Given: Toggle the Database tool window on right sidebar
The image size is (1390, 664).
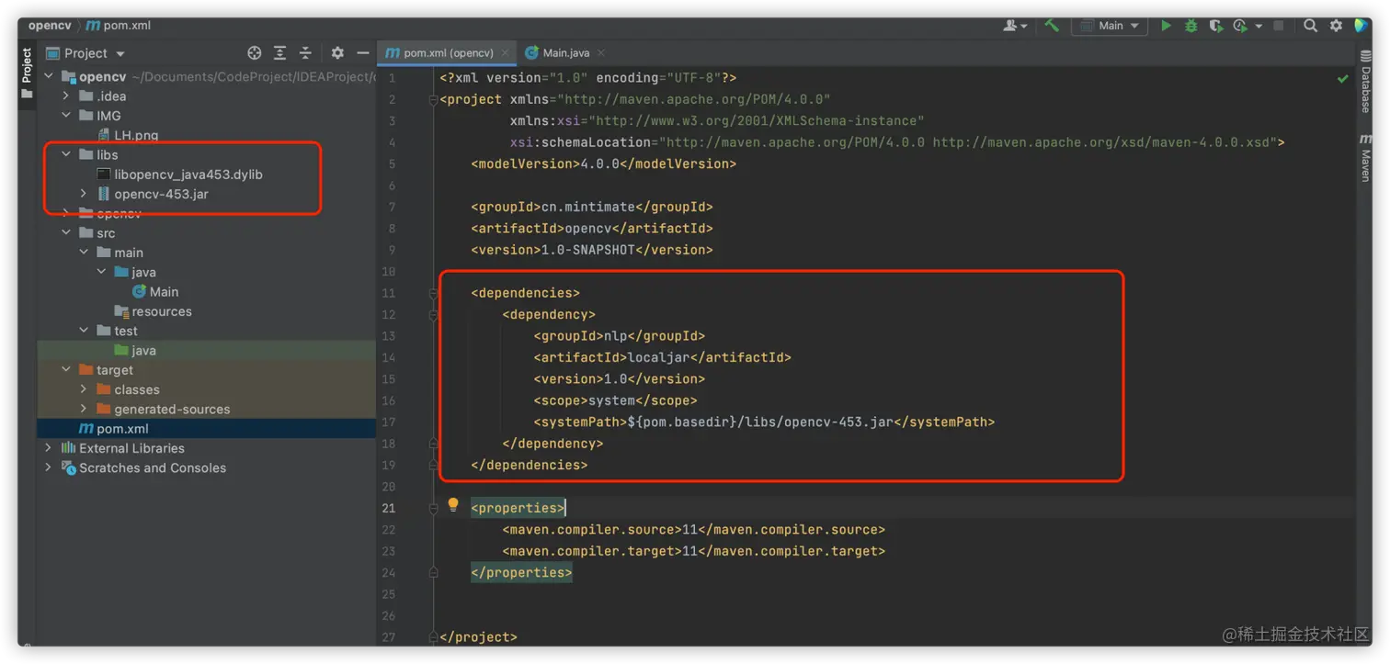Looking at the screenshot, I should pyautogui.click(x=1366, y=81).
